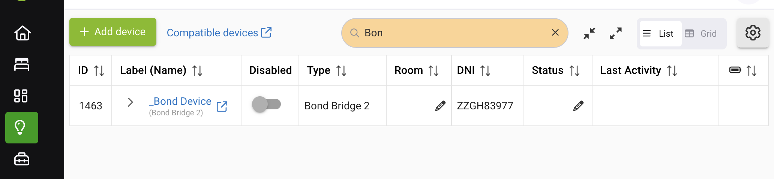Switch to Grid view
774x179 pixels.
(701, 34)
